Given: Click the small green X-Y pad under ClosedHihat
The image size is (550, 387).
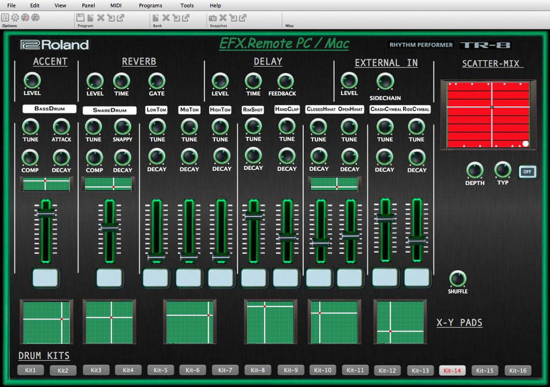Looking at the screenshot, I should 334,184.
